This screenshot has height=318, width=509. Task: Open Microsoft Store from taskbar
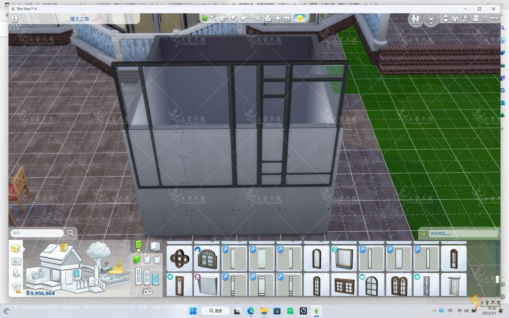coord(277,311)
